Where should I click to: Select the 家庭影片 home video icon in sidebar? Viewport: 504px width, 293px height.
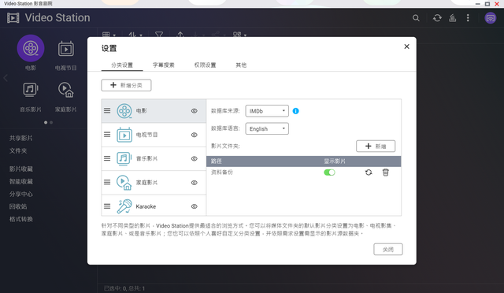click(x=66, y=90)
